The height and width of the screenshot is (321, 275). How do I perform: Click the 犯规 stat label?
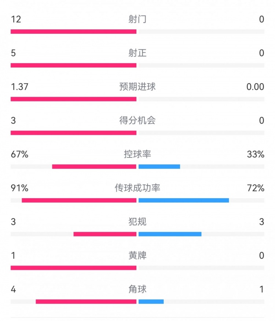(137, 222)
